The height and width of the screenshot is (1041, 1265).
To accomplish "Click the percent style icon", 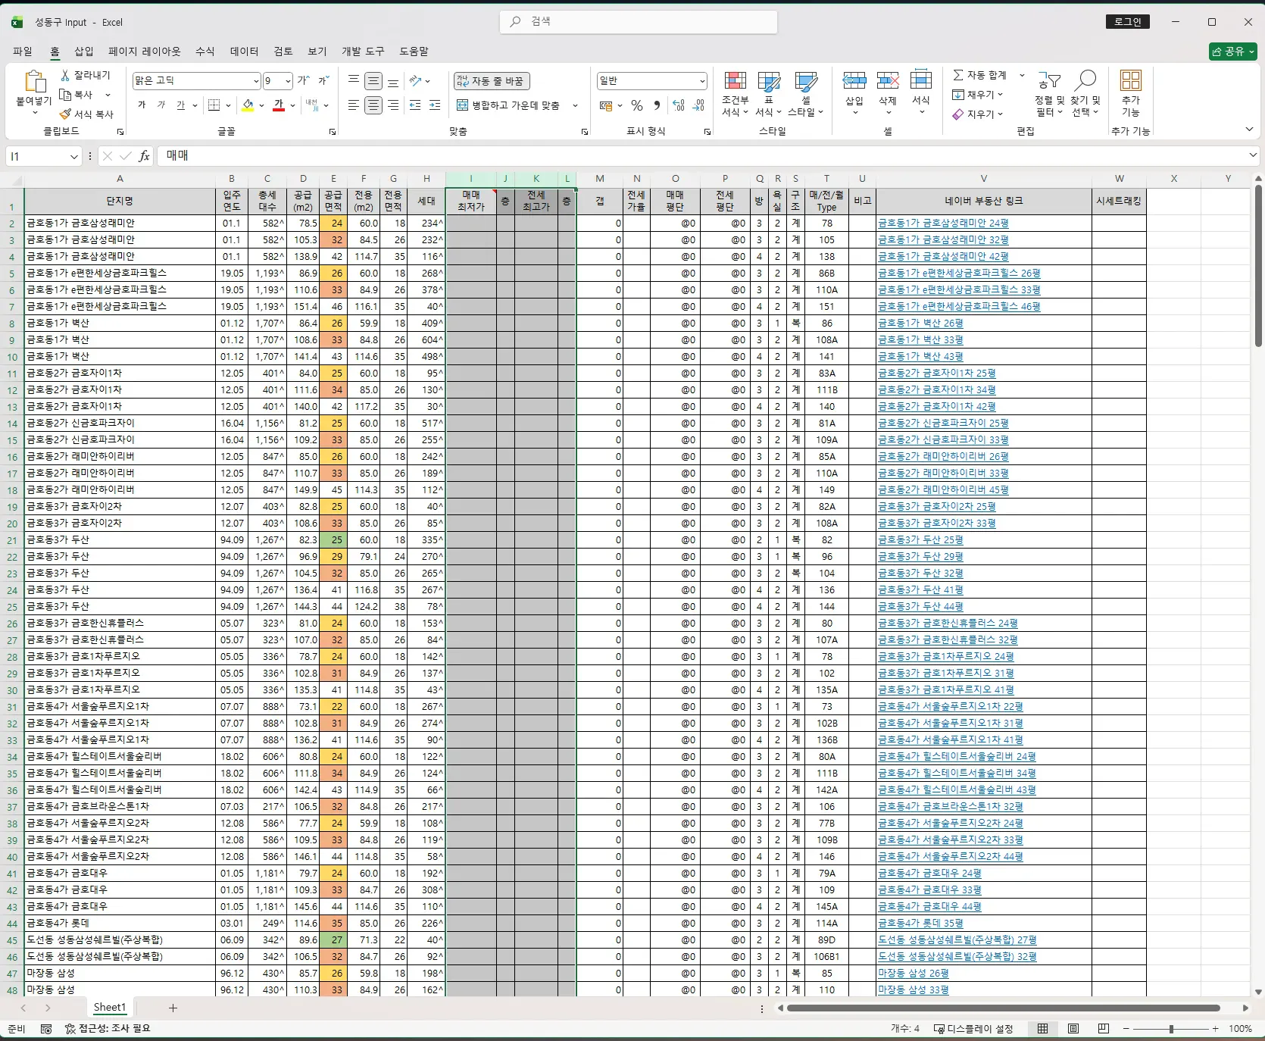I will click(637, 105).
